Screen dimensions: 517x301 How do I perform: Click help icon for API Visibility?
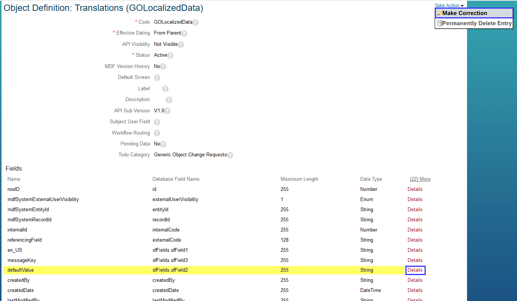(181, 45)
